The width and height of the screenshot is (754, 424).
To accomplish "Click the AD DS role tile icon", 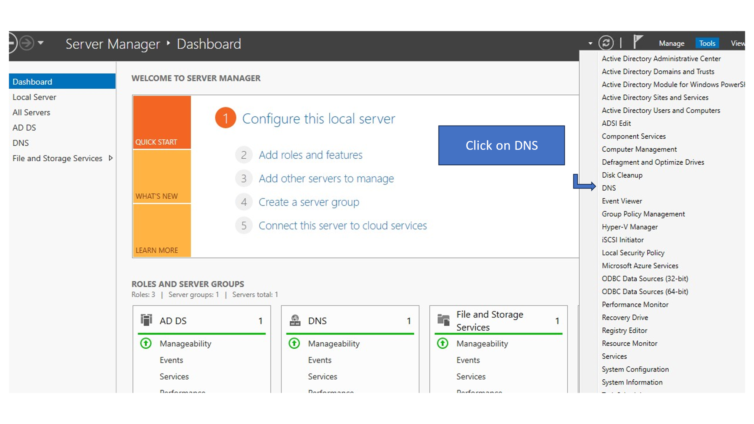I will (x=146, y=320).
